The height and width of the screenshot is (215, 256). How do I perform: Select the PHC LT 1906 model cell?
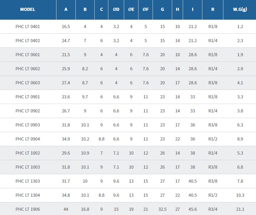pyautogui.click(x=28, y=209)
